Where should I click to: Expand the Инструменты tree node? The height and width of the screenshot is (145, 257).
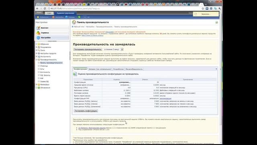(37, 56)
